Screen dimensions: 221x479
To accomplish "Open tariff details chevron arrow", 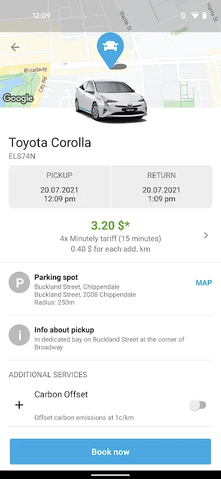I will coord(206,235).
